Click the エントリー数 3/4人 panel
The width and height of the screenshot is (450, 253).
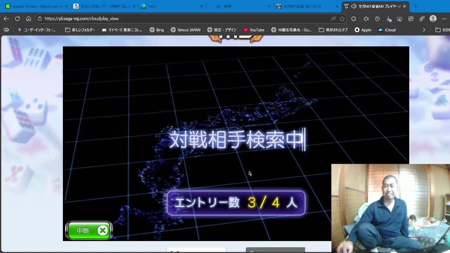point(236,203)
